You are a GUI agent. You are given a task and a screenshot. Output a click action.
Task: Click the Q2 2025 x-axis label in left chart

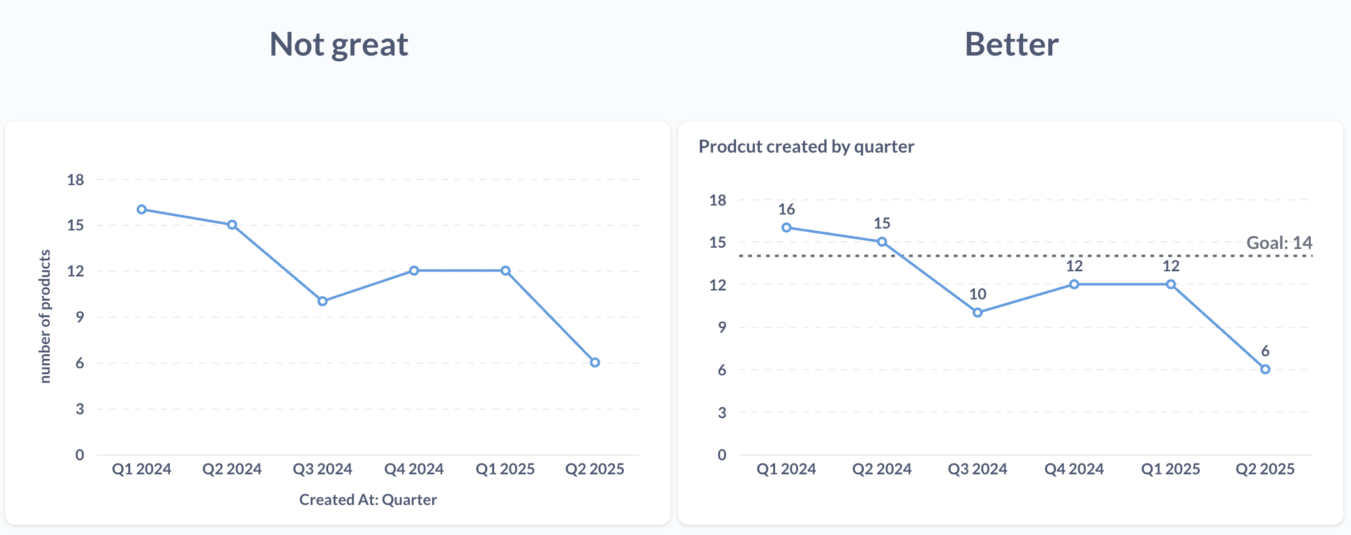tap(594, 469)
